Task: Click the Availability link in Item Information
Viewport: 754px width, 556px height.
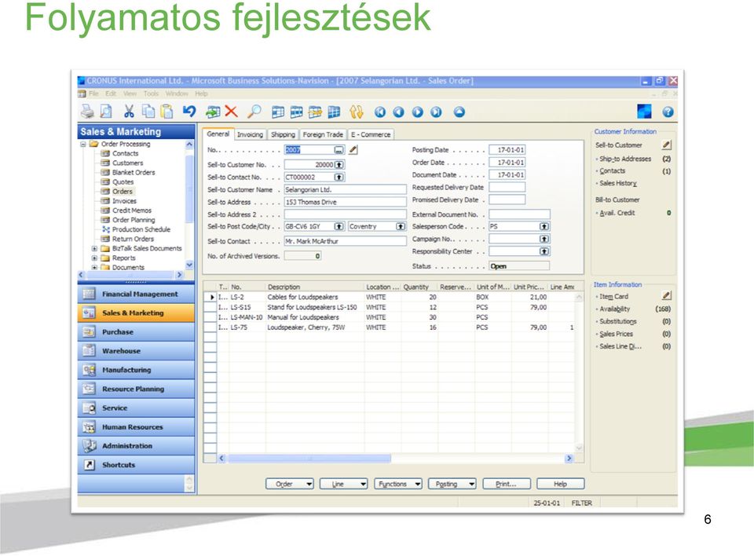Action: pos(614,309)
